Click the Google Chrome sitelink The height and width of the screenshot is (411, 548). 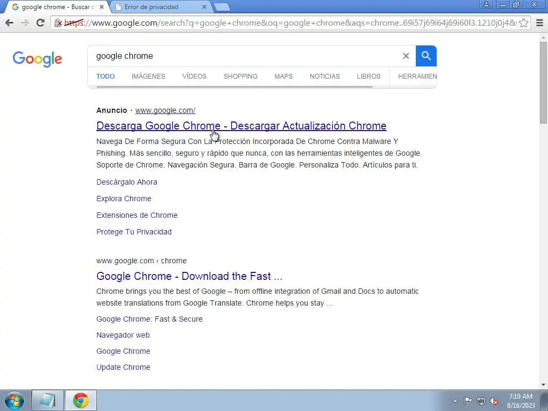[x=124, y=351]
